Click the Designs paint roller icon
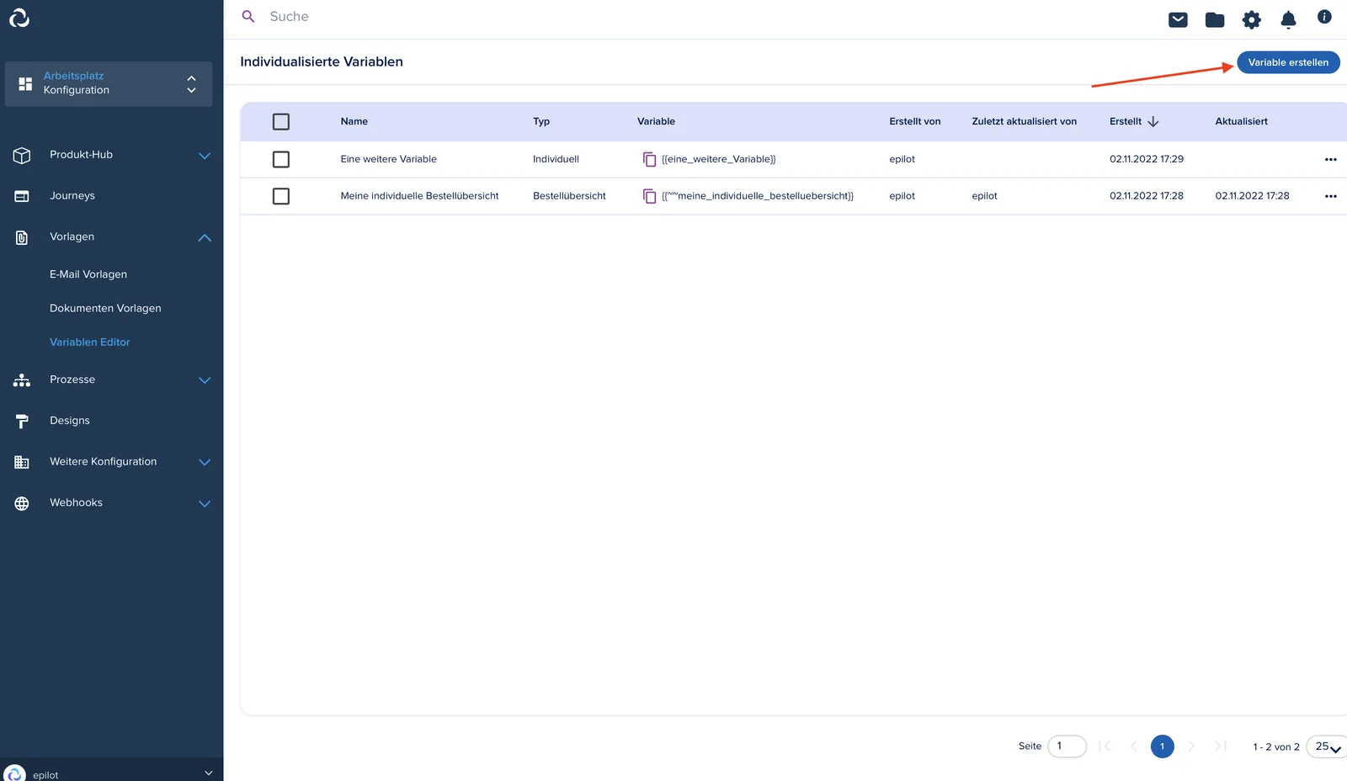The image size is (1347, 781). pyautogui.click(x=22, y=421)
